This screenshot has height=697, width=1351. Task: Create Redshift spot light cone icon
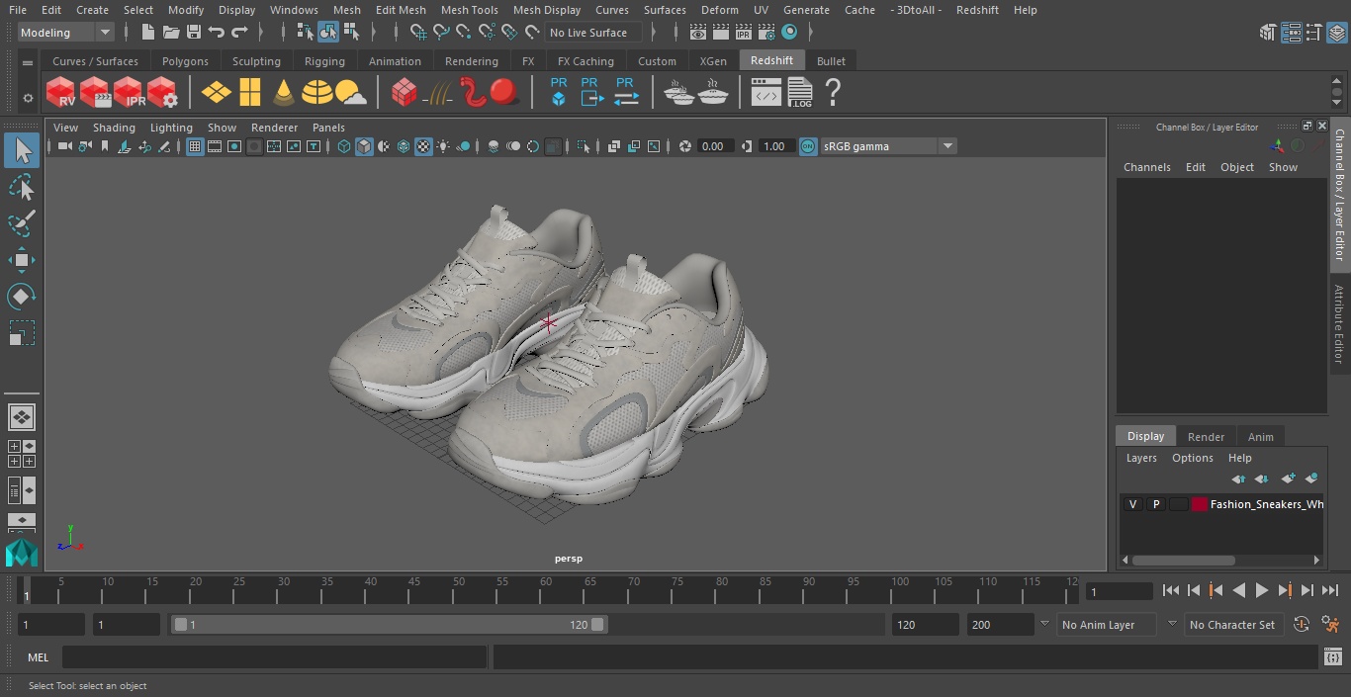point(284,93)
